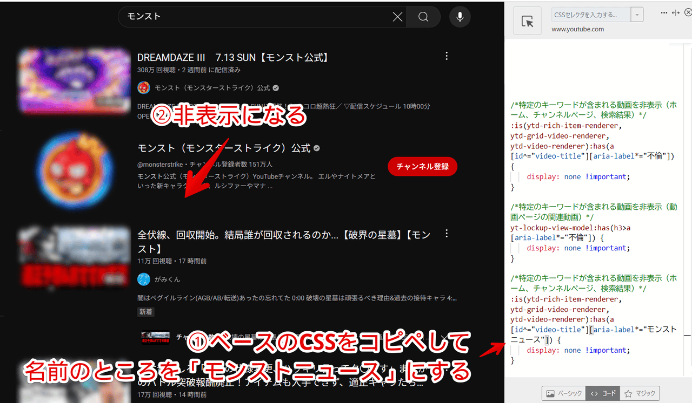Start voice search with microphone icon
This screenshot has width=692, height=403.
[460, 17]
